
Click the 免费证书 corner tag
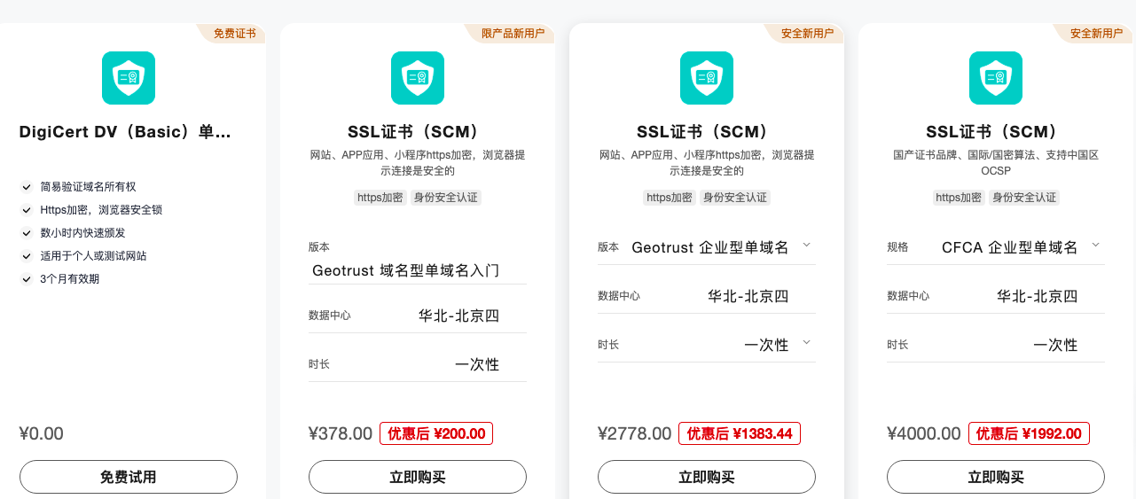click(x=232, y=34)
